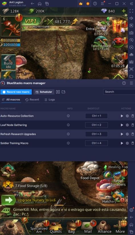Click the crown premium icon

[81, 4]
